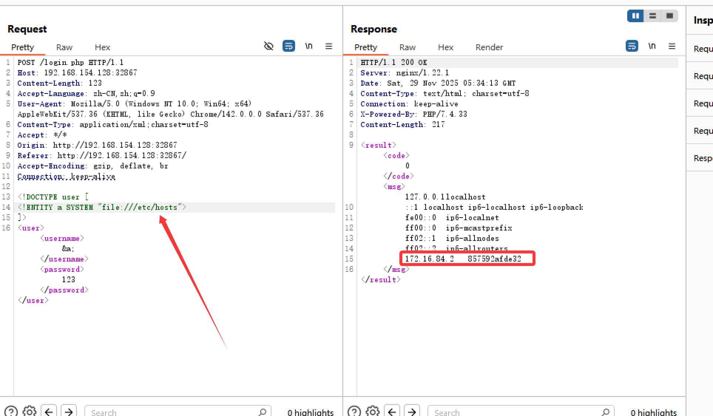Switch Request view to Raw tab
713x416 pixels.
(64, 47)
